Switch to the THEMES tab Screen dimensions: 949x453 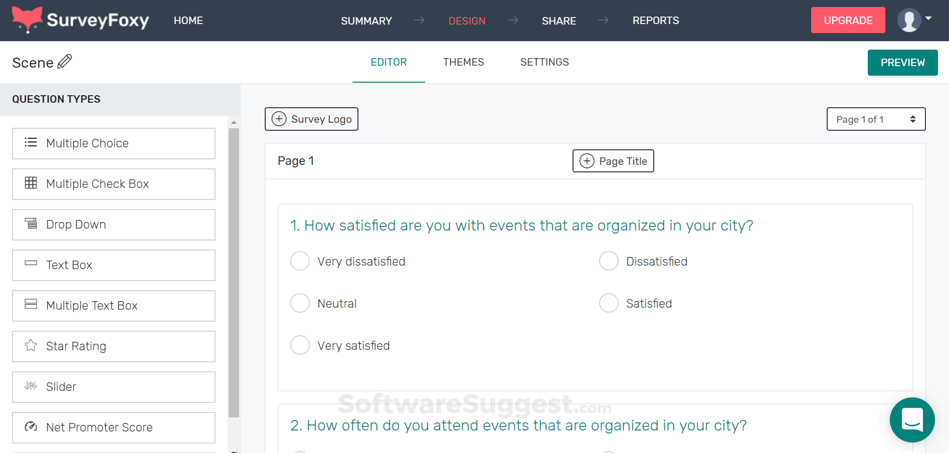tap(463, 62)
